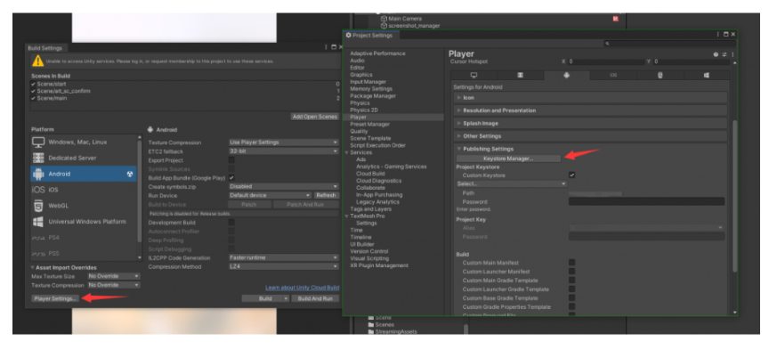This screenshot has height=350, width=769.
Task: Click the gear icon on the Project Settings tab
Action: (349, 36)
